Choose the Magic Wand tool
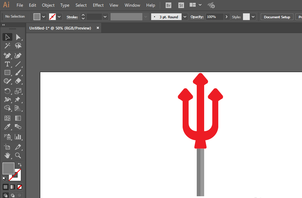This screenshot has height=198, width=302. click(7, 46)
